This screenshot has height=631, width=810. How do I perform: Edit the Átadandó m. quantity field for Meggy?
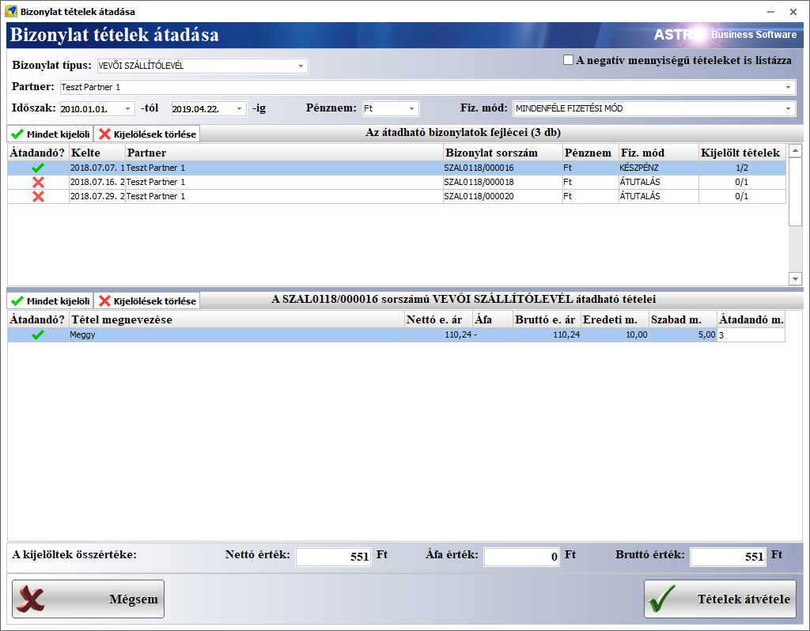click(x=751, y=334)
